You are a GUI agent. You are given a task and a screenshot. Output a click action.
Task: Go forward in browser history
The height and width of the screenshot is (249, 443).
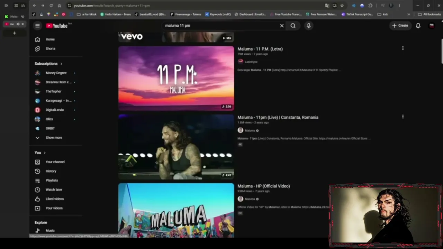43,6
